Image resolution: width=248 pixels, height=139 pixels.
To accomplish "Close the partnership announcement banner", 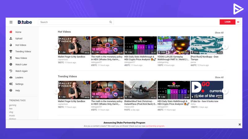I will click(240, 124).
